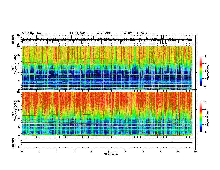Image resolution: width=220 pixels, height=170 pixels.
Task: Click the "1" tick label on the Time axis
Action: [39, 152]
